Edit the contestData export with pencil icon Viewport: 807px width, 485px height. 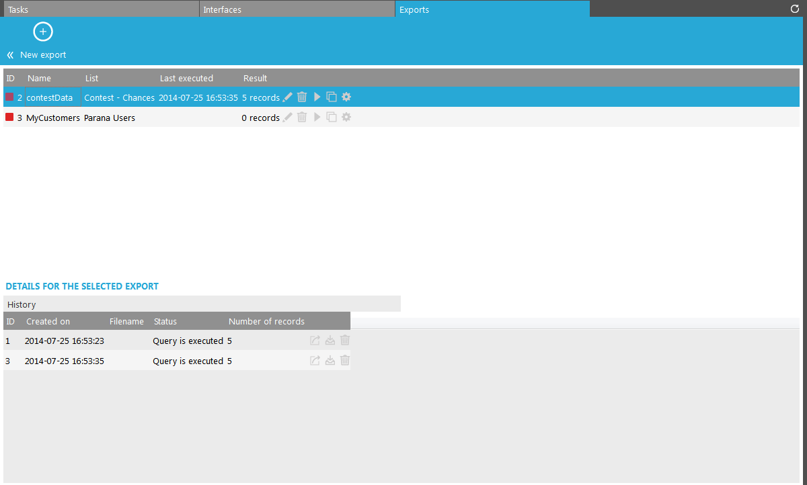(x=288, y=97)
